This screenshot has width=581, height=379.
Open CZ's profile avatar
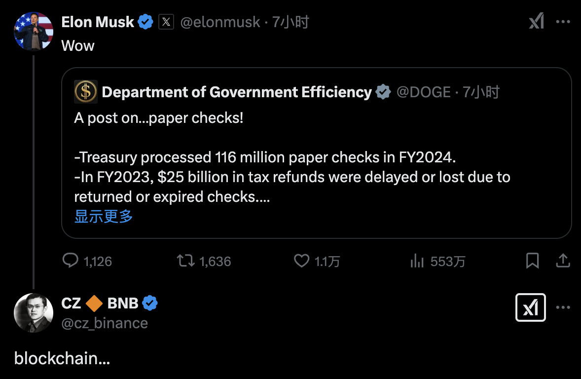tap(34, 313)
